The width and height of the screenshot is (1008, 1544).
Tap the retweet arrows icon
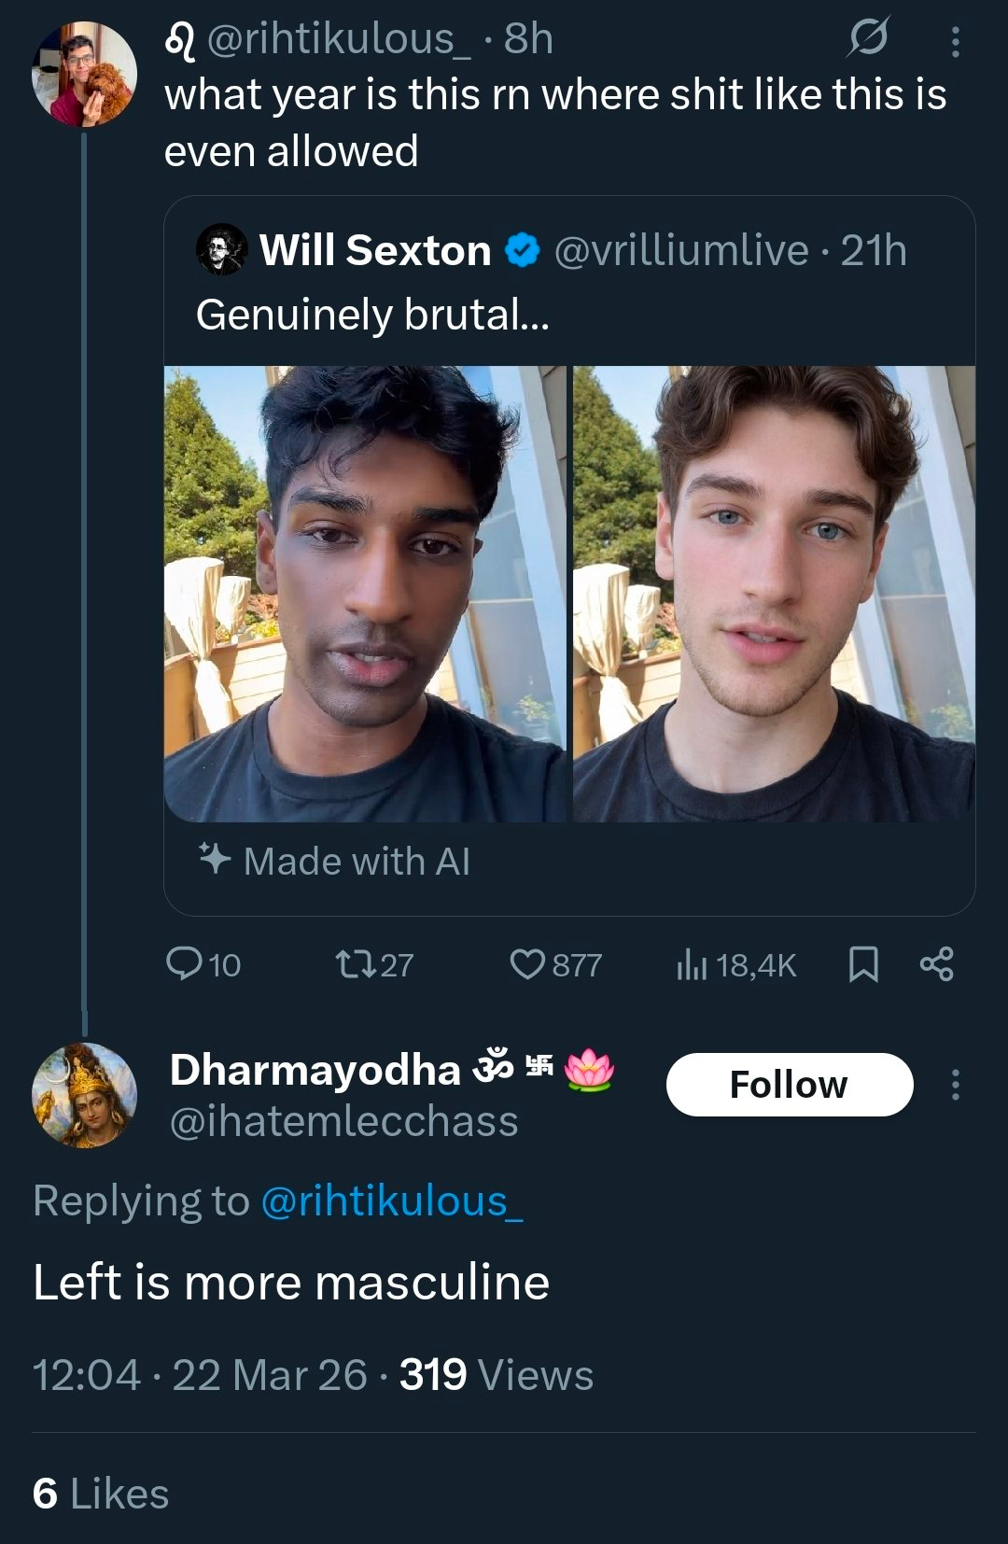coord(356,963)
